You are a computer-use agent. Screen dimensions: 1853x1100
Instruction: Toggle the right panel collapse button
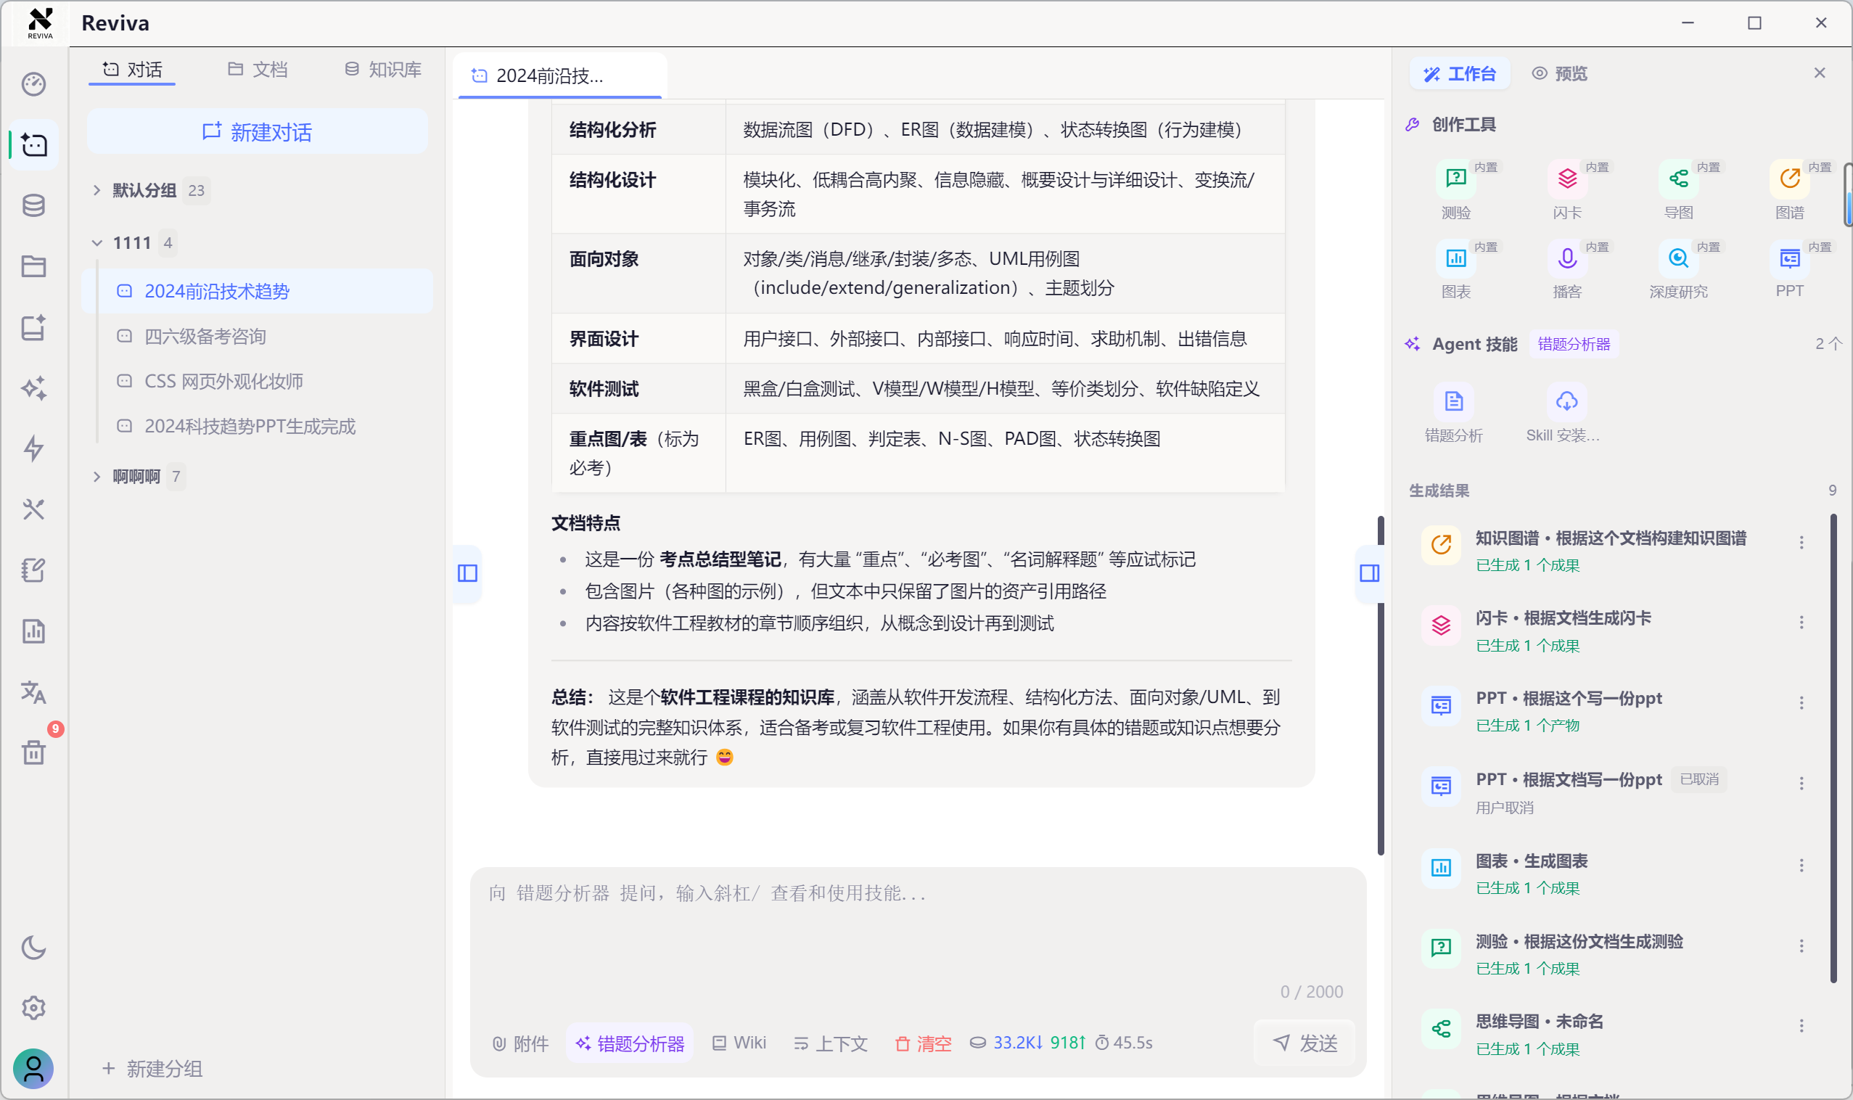pyautogui.click(x=1369, y=573)
